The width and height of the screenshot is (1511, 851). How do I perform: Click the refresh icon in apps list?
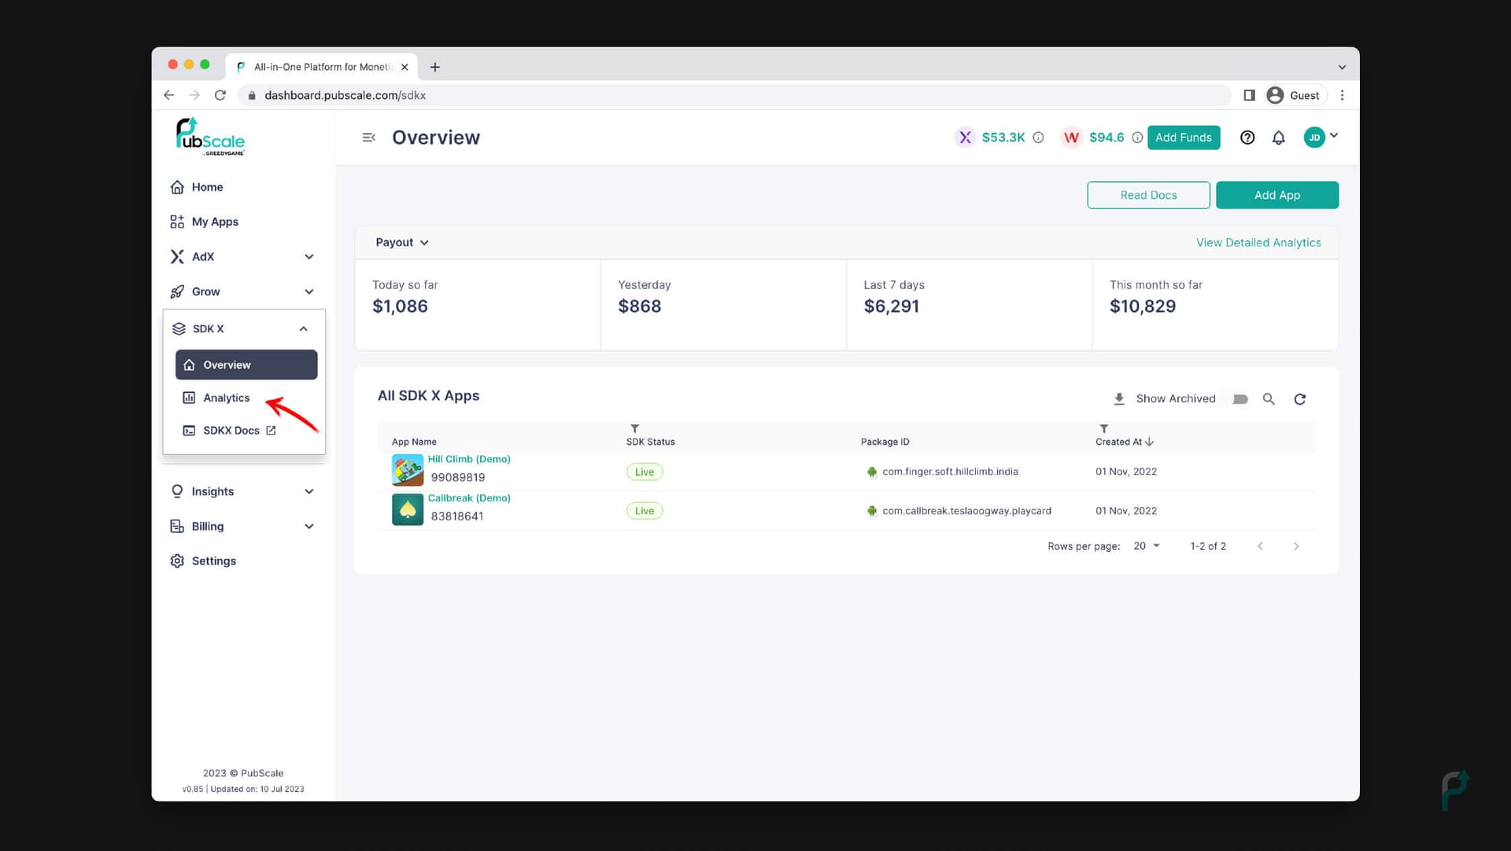click(x=1299, y=398)
